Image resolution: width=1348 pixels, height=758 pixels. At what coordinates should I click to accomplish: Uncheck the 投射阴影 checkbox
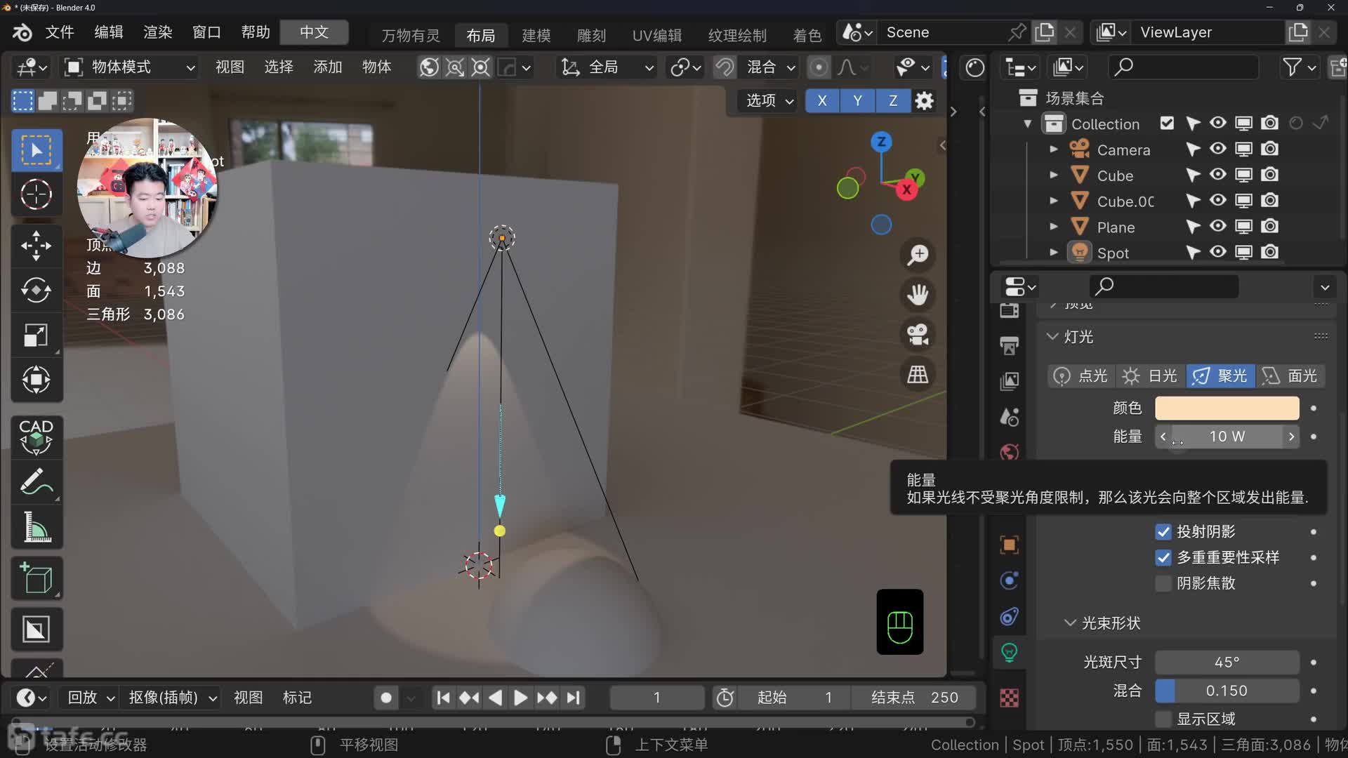click(1163, 532)
